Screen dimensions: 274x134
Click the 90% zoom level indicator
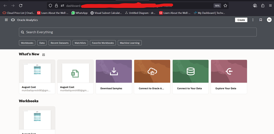tap(217, 6)
